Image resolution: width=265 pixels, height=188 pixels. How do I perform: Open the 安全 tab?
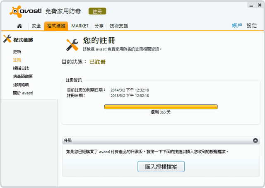36,26
